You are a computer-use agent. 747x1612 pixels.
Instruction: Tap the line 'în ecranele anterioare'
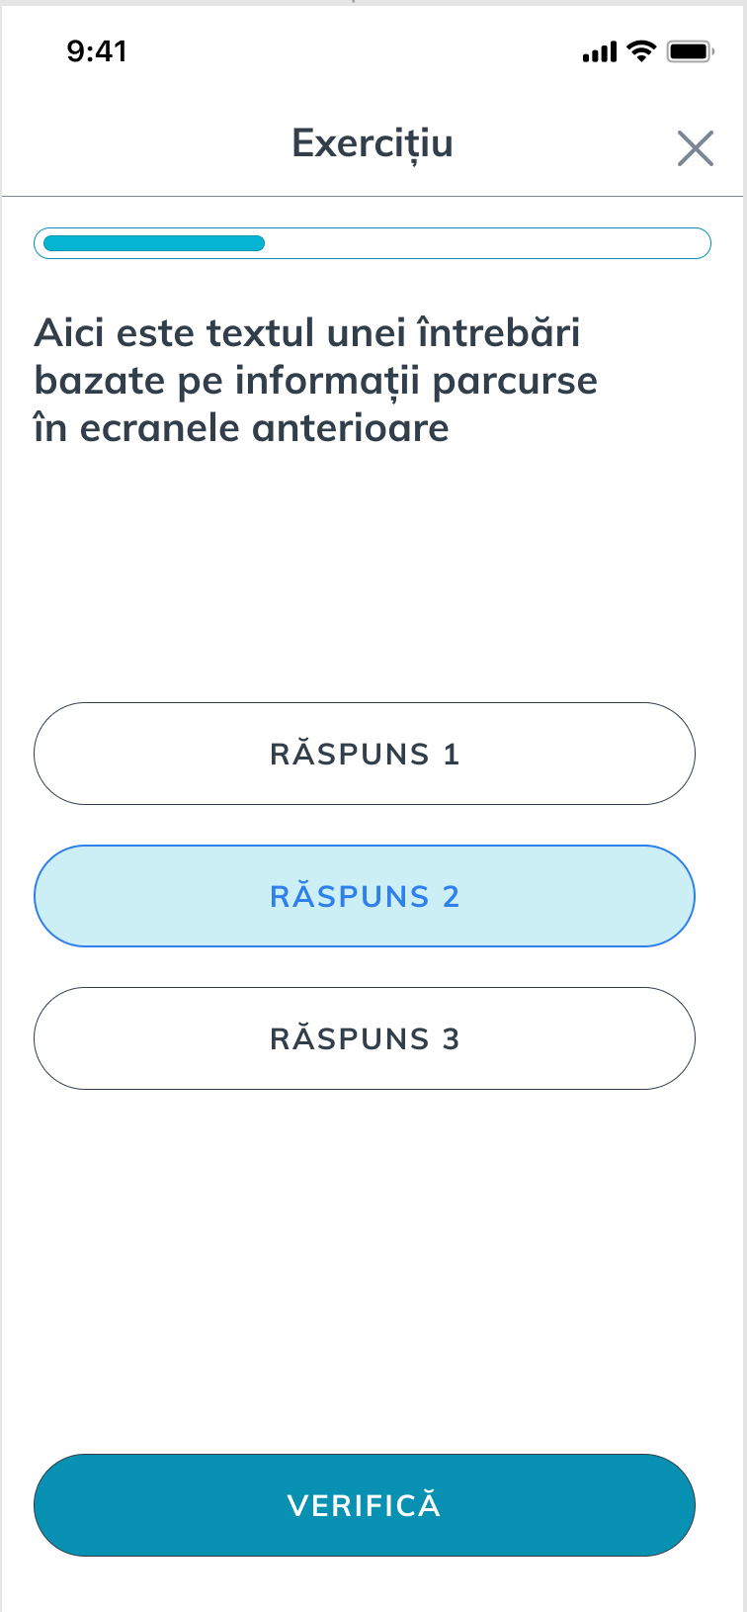[242, 428]
